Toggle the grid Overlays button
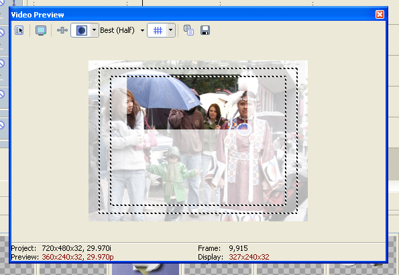This screenshot has height=275, width=399. [158, 31]
